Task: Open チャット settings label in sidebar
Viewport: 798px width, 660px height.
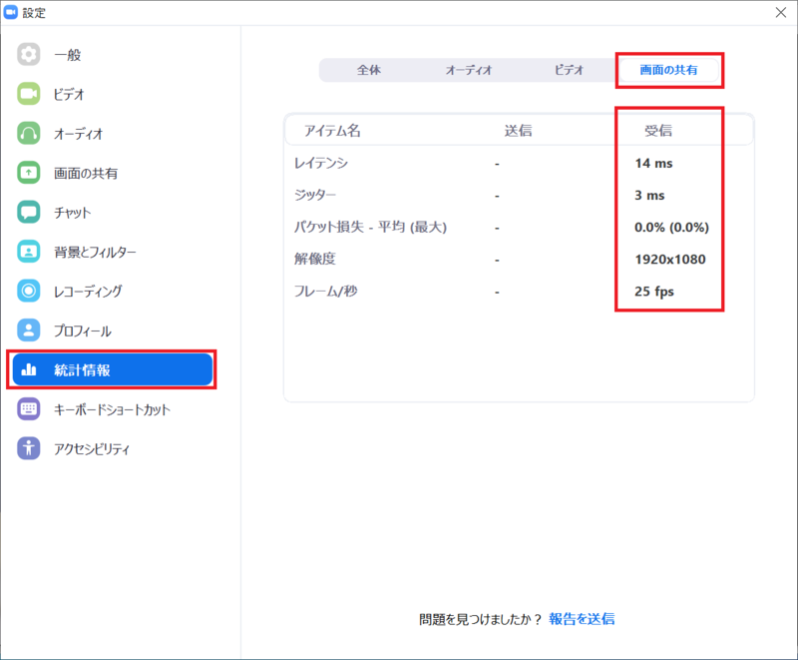Action: pyautogui.click(x=72, y=213)
